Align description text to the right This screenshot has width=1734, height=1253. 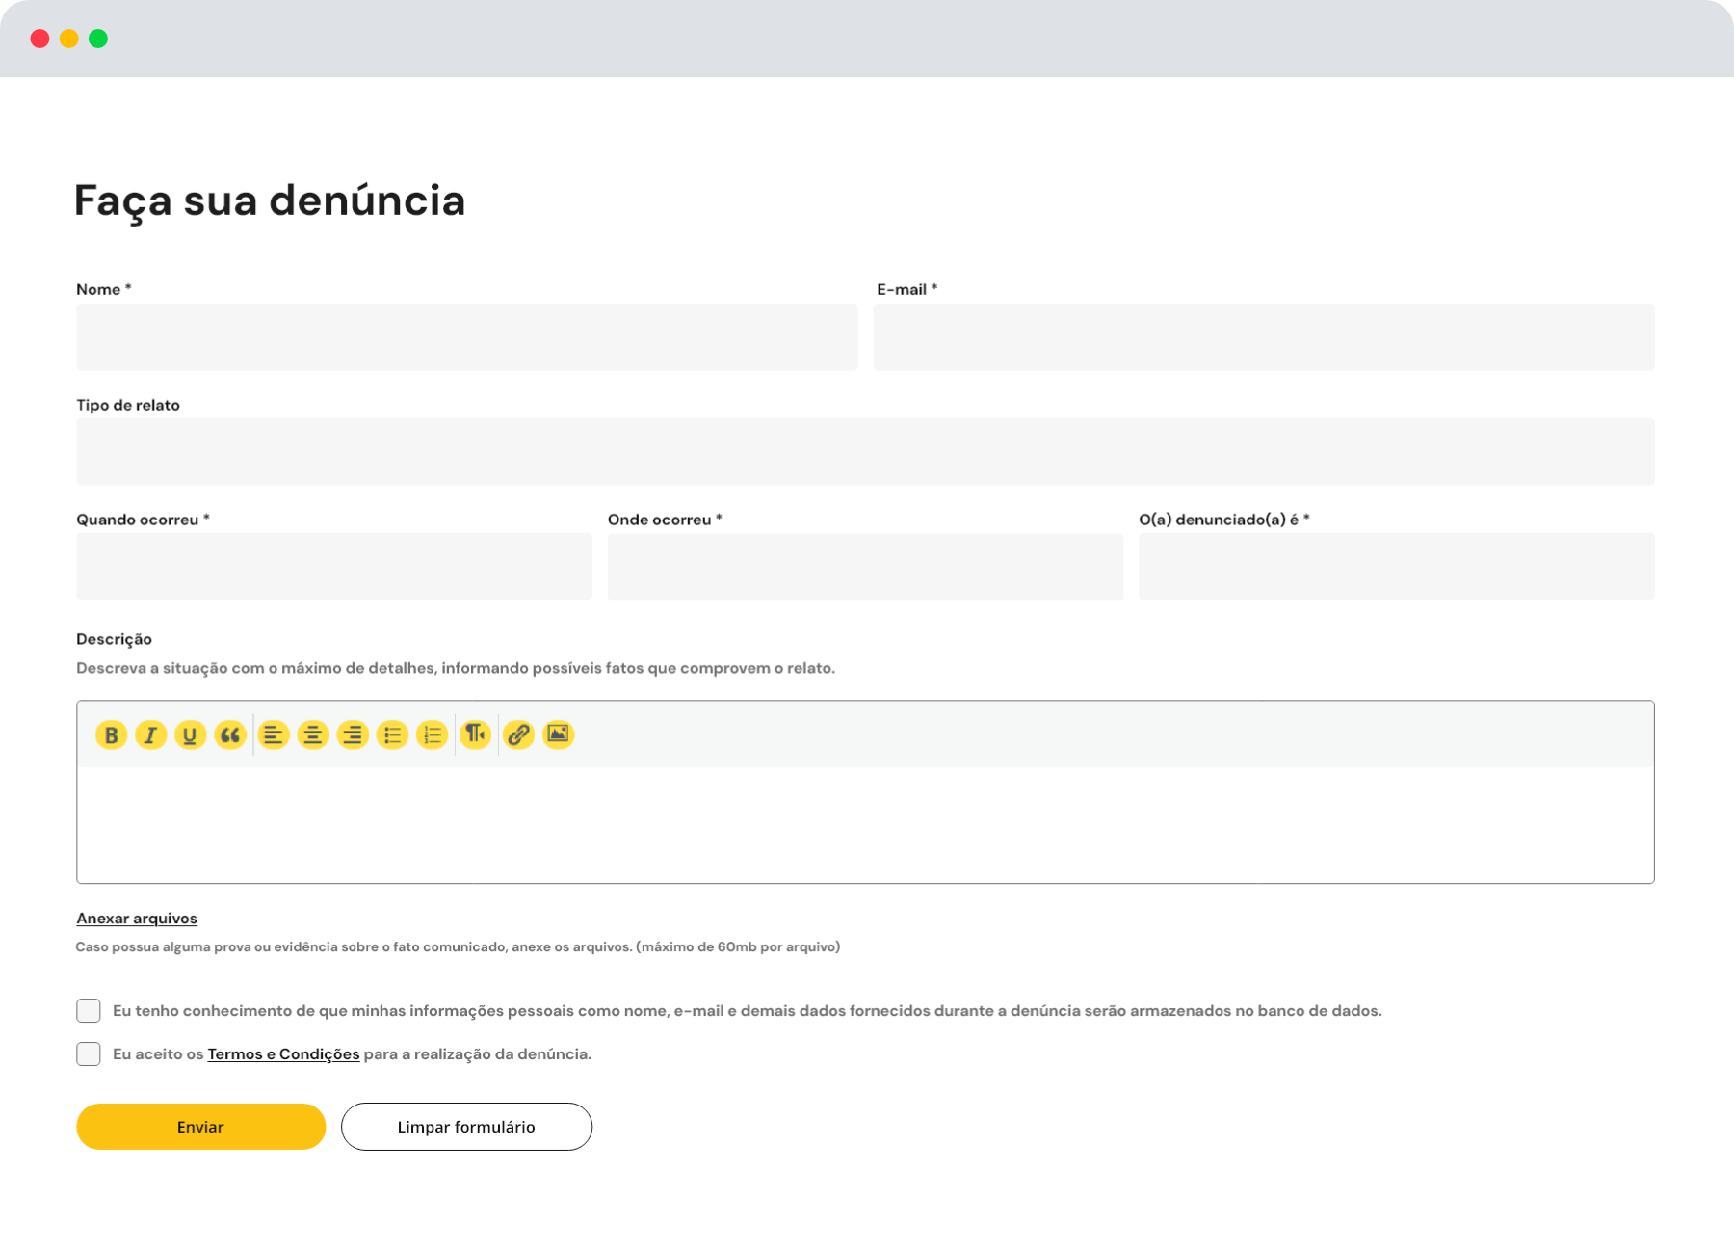(353, 735)
